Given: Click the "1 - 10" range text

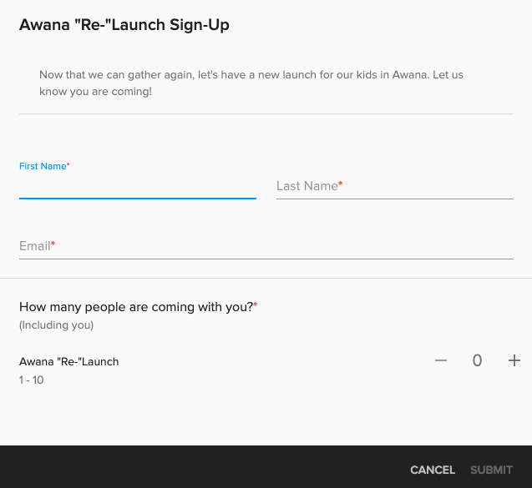Looking at the screenshot, I should pos(32,380).
